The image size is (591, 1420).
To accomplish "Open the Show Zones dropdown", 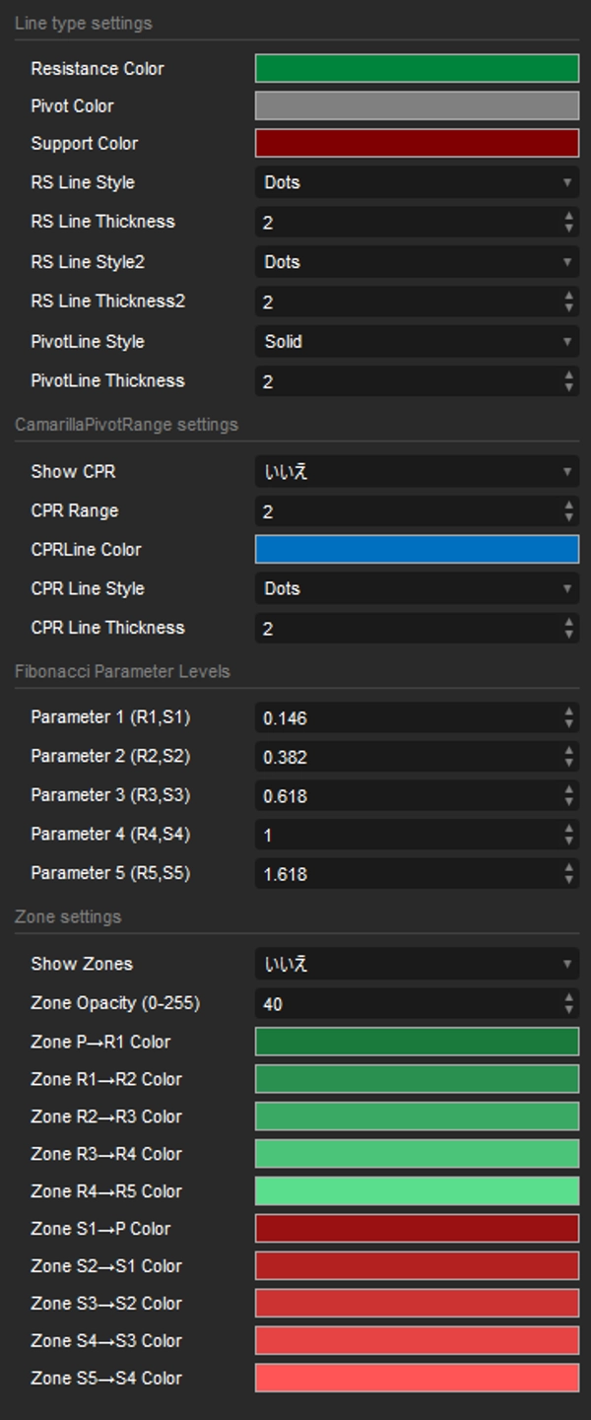I will tap(416, 964).
